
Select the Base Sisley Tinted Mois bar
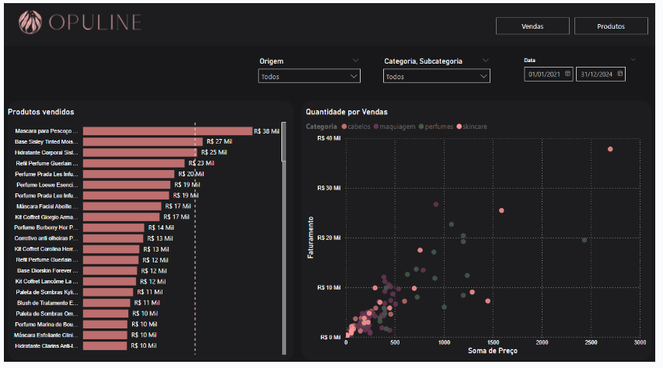142,141
